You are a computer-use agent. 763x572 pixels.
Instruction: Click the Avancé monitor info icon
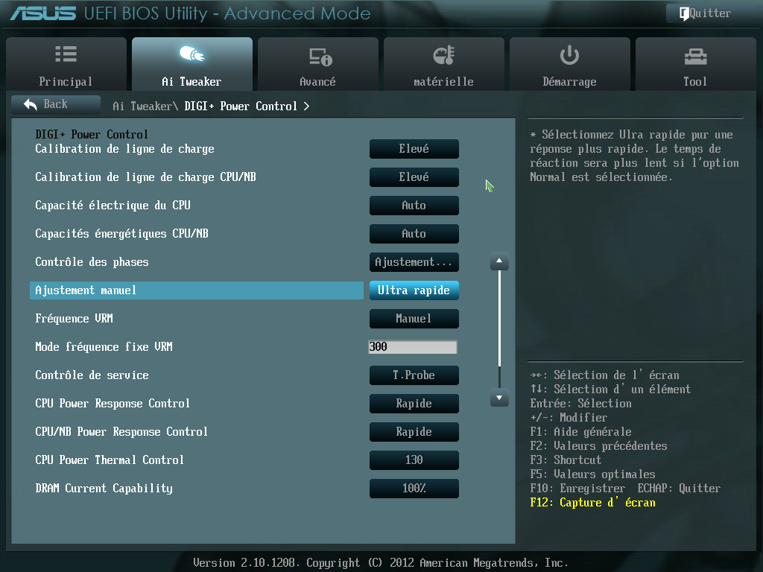pyautogui.click(x=320, y=57)
